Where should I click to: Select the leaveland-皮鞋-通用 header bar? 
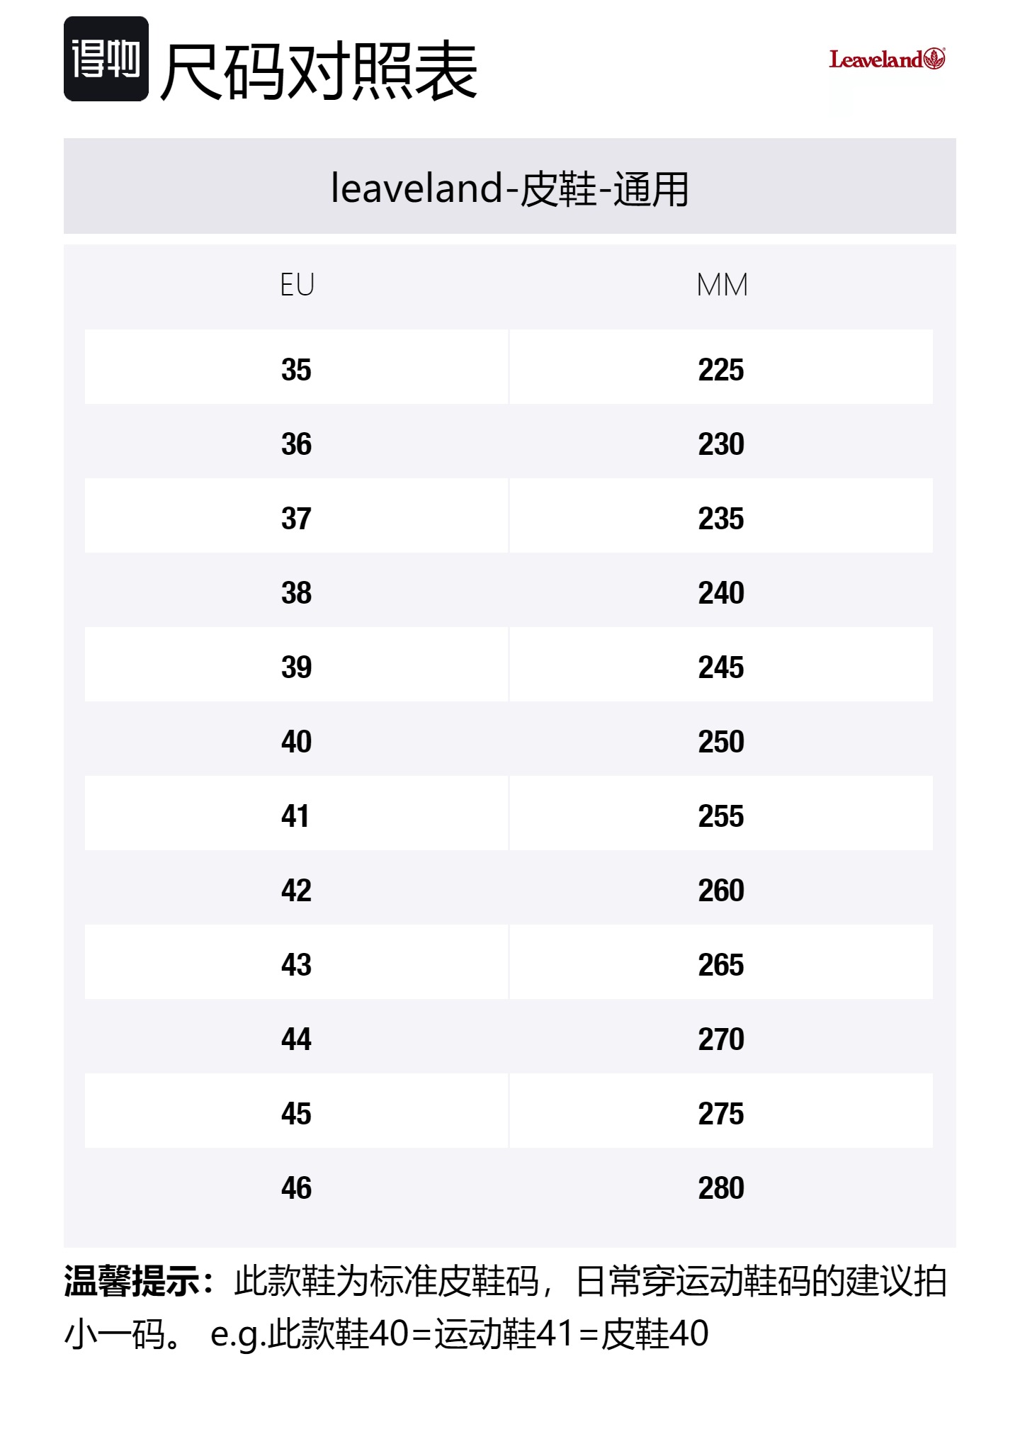coord(509,187)
